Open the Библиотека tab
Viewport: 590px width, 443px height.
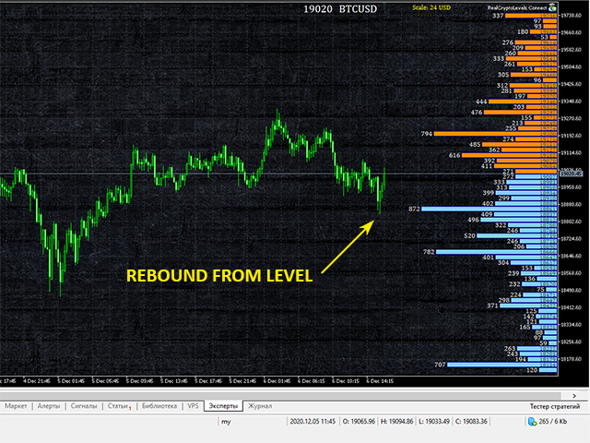(x=159, y=406)
